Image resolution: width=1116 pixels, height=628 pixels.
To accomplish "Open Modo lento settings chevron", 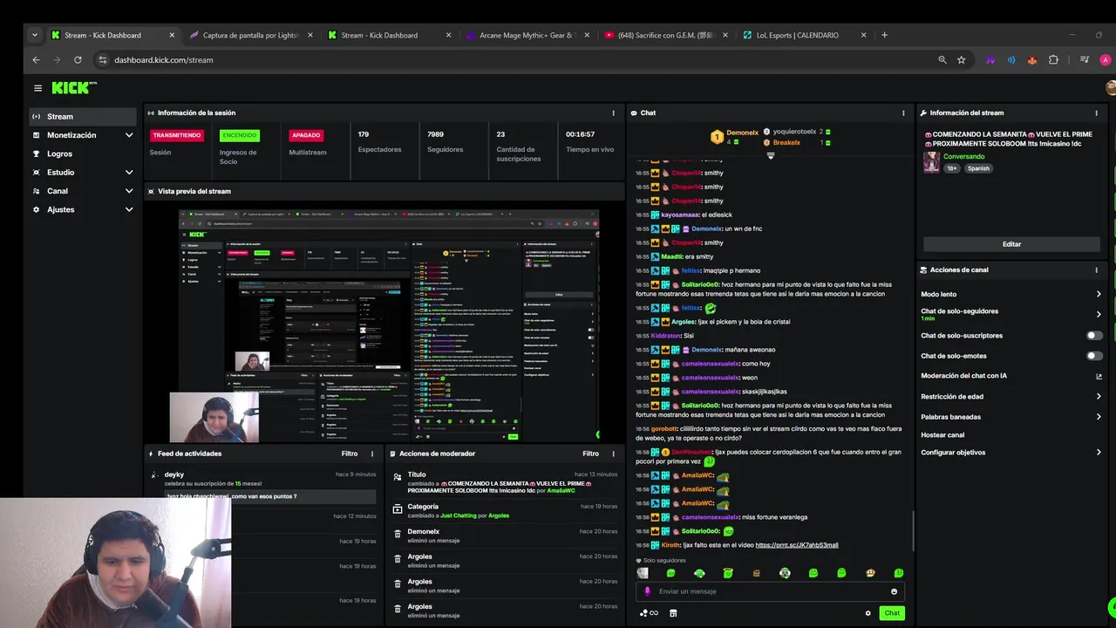I will [x=1099, y=295].
